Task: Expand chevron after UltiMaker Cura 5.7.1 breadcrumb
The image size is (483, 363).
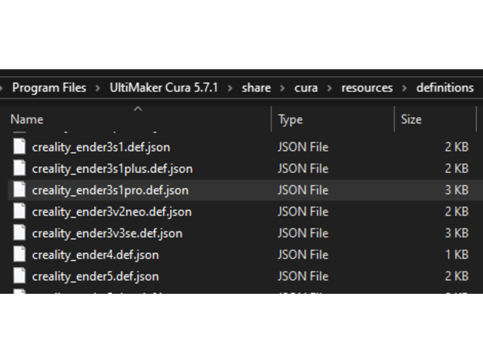Action: coord(230,88)
